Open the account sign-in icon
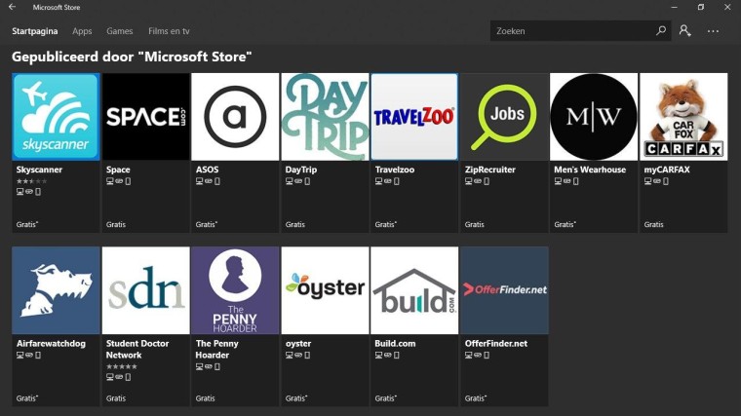 (x=684, y=31)
